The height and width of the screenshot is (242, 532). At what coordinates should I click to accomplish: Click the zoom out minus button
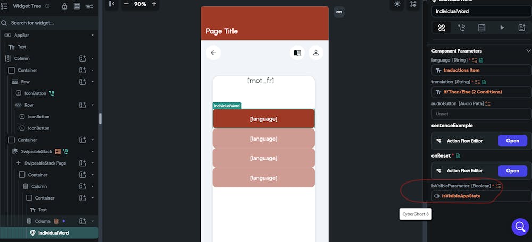pyautogui.click(x=126, y=4)
